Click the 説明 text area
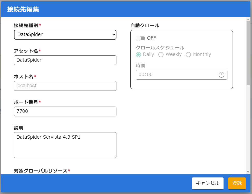Image resolution: width=252 pixels, height=194 pixels. pyautogui.click(x=65, y=145)
